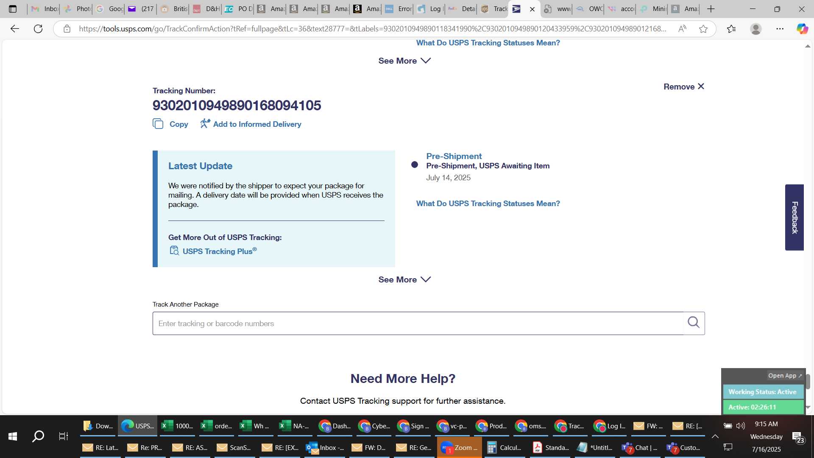The image size is (814, 458).
Task: Click the Pre-Shipment status heading
Action: click(454, 156)
